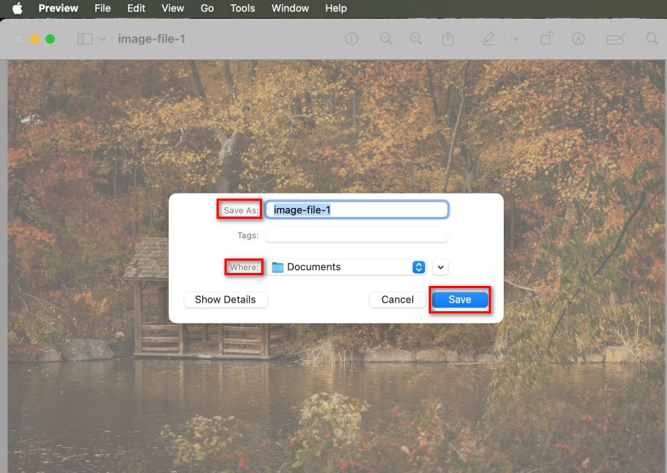Click the Annotate pen circle icon
The height and width of the screenshot is (473, 667).
click(x=578, y=39)
